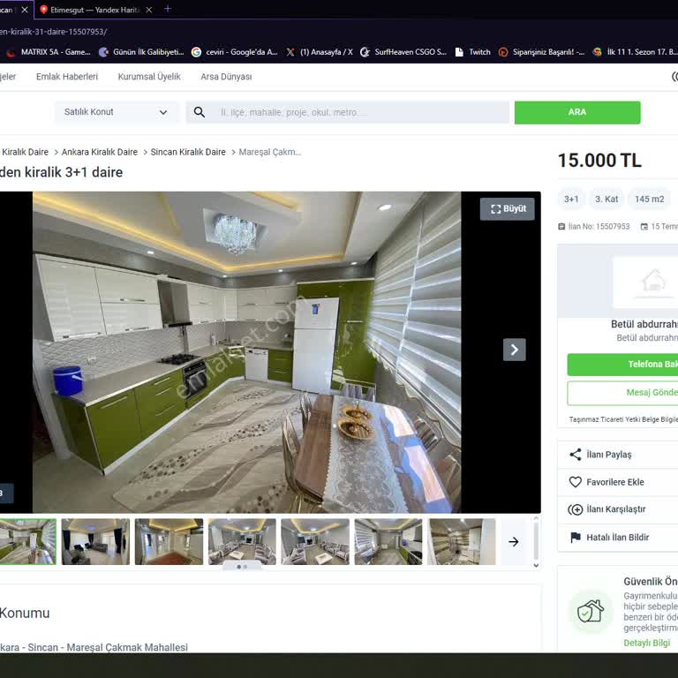Click the main kitchen photo
The image size is (678, 678).
(247, 352)
